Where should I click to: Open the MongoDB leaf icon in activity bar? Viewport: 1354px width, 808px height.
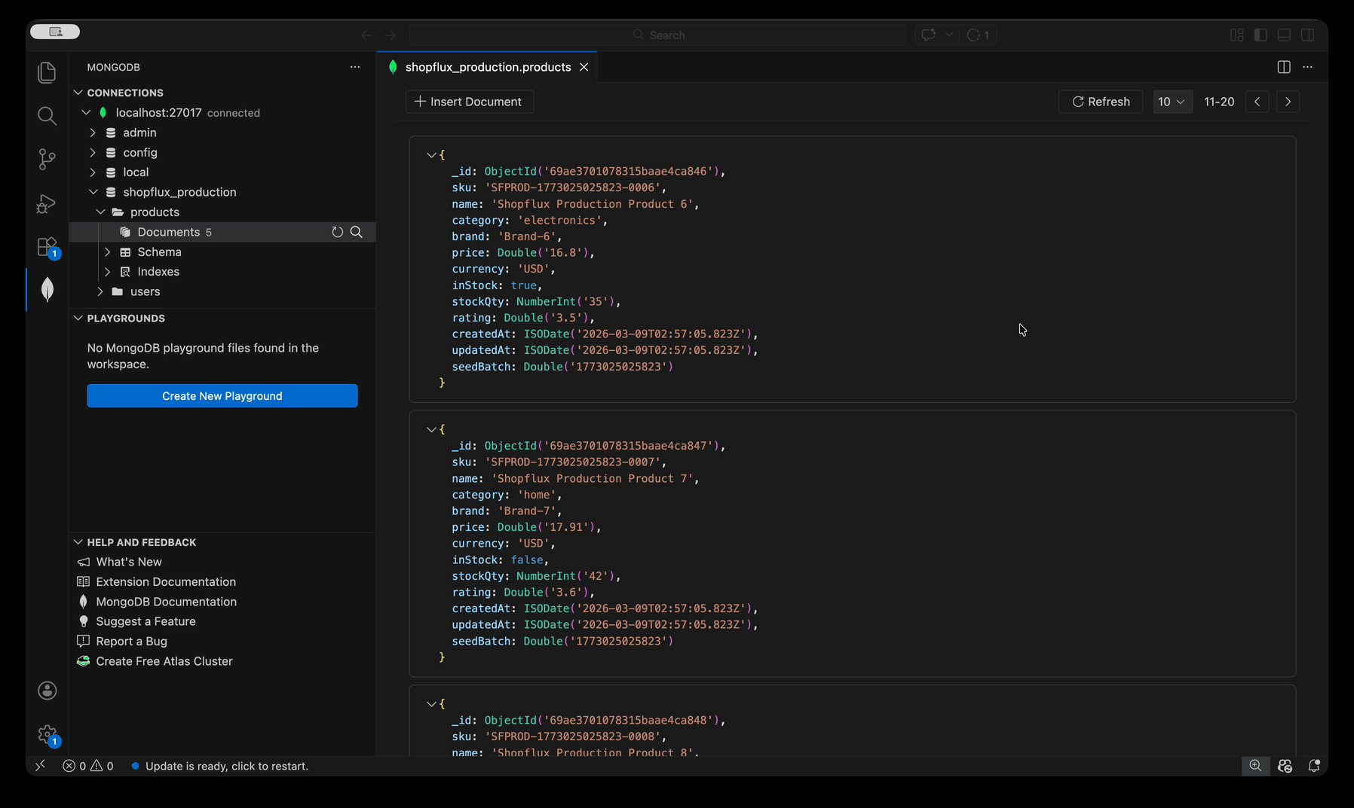click(47, 289)
